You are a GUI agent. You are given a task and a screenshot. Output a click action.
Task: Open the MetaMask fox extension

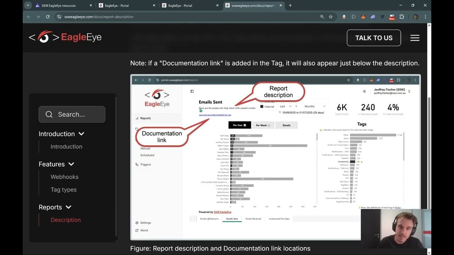click(363, 17)
